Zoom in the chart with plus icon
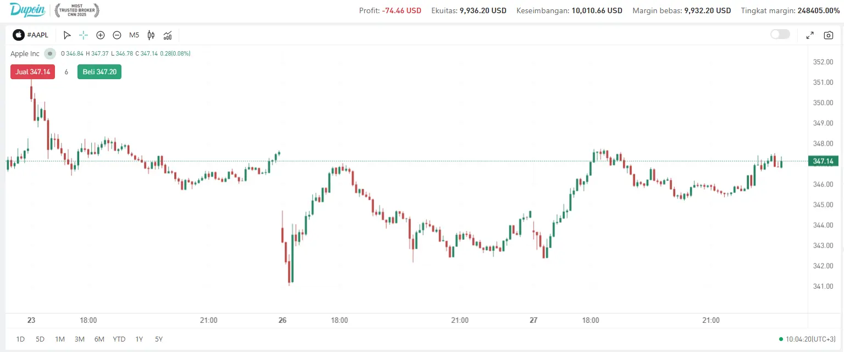The height and width of the screenshot is (352, 844). [101, 35]
